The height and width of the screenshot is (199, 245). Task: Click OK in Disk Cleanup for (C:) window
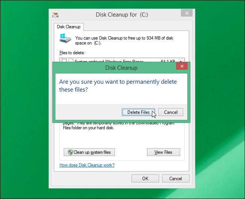145,179
